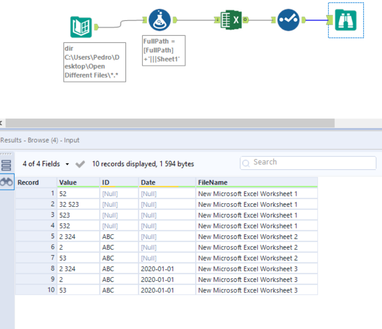Collapse the results pane with the left chevron
Image resolution: width=382 pixels, height=329 pixels.
tap(2, 123)
